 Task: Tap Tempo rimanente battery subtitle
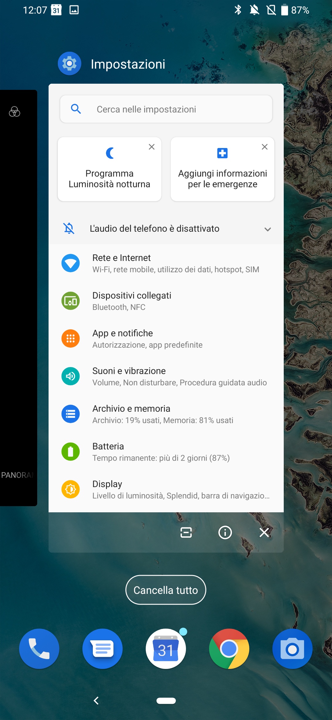point(161,458)
